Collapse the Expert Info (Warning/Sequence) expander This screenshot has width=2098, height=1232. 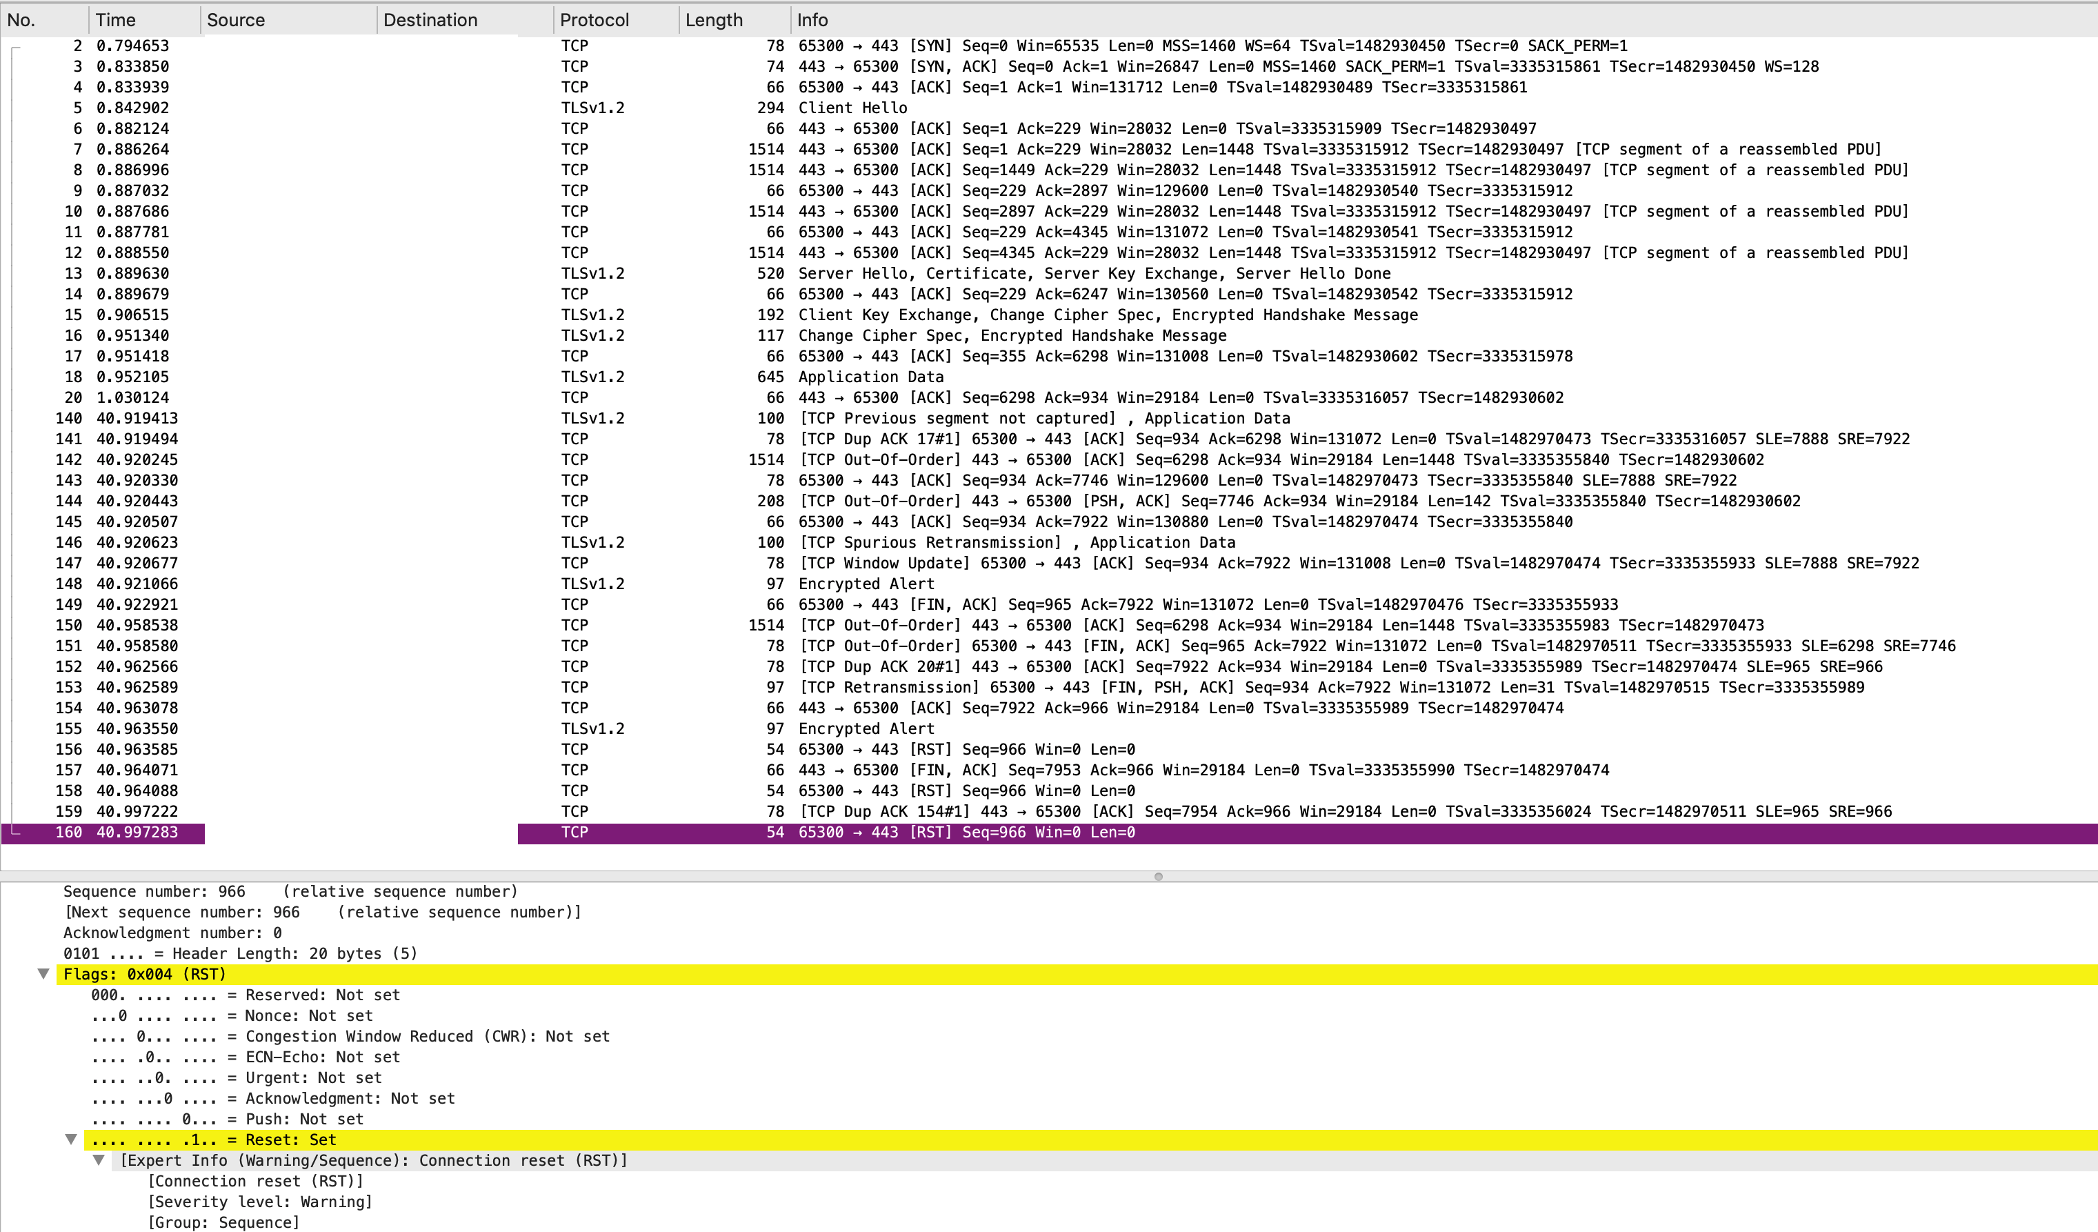tap(99, 1160)
